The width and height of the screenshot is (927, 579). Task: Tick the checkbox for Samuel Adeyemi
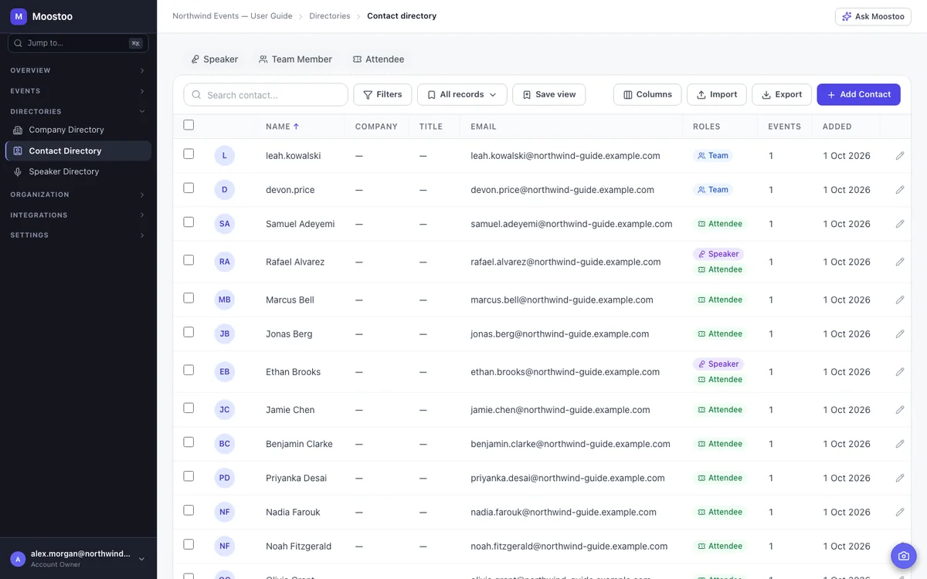(188, 222)
